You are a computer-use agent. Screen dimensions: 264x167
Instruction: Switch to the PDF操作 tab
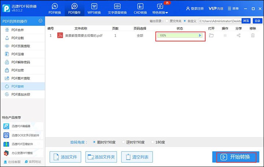point(74,8)
